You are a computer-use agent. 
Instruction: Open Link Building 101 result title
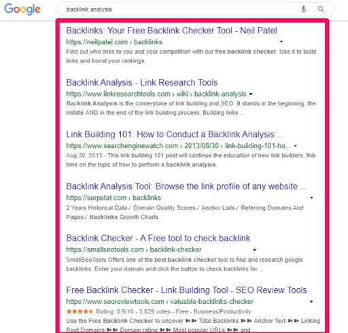(x=175, y=135)
